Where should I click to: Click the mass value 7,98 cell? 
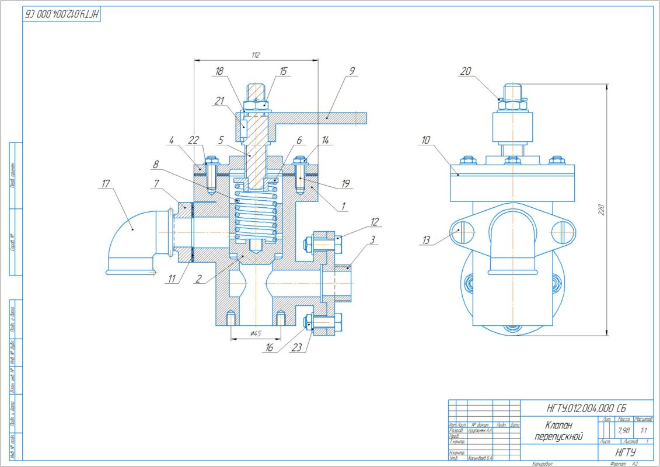tap(623, 430)
